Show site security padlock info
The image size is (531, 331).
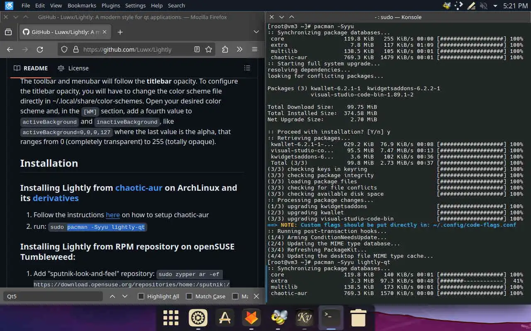[x=76, y=49]
